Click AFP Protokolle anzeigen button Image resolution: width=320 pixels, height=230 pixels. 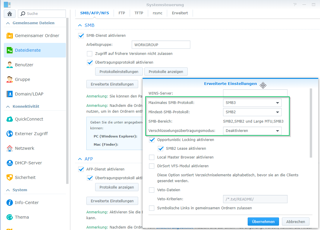point(117,187)
